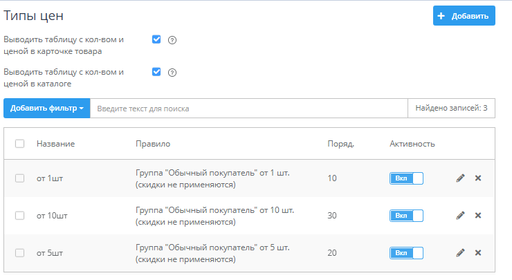Sort by the "Название" column header
This screenshot has width=512, height=280.
point(55,144)
